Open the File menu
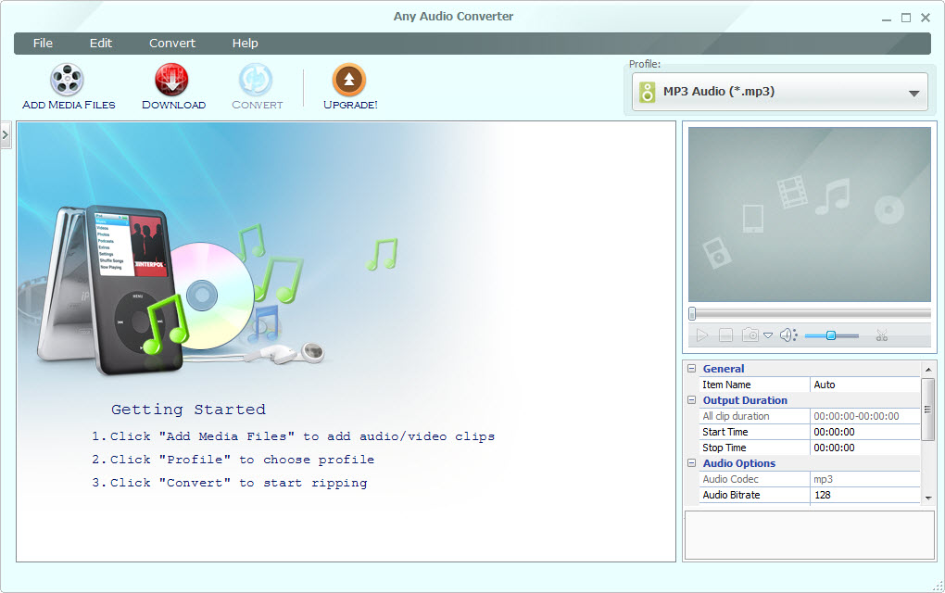The image size is (945, 593). (x=43, y=44)
